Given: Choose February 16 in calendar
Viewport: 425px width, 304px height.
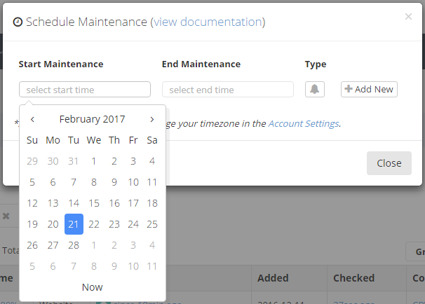Looking at the screenshot, I should [x=114, y=203].
